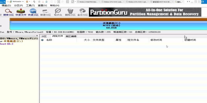The height and width of the screenshot is (103, 207).
Task: Click send Ctrl+Alt+Del icon in VMware toolbar
Action: [x=34, y=2]
